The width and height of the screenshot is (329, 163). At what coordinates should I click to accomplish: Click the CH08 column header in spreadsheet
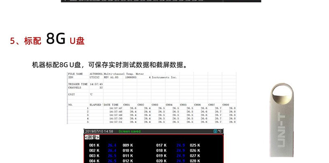coord(226,105)
